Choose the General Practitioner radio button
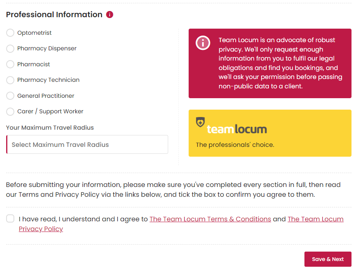Viewport: 356px width, 270px height. [x=10, y=96]
